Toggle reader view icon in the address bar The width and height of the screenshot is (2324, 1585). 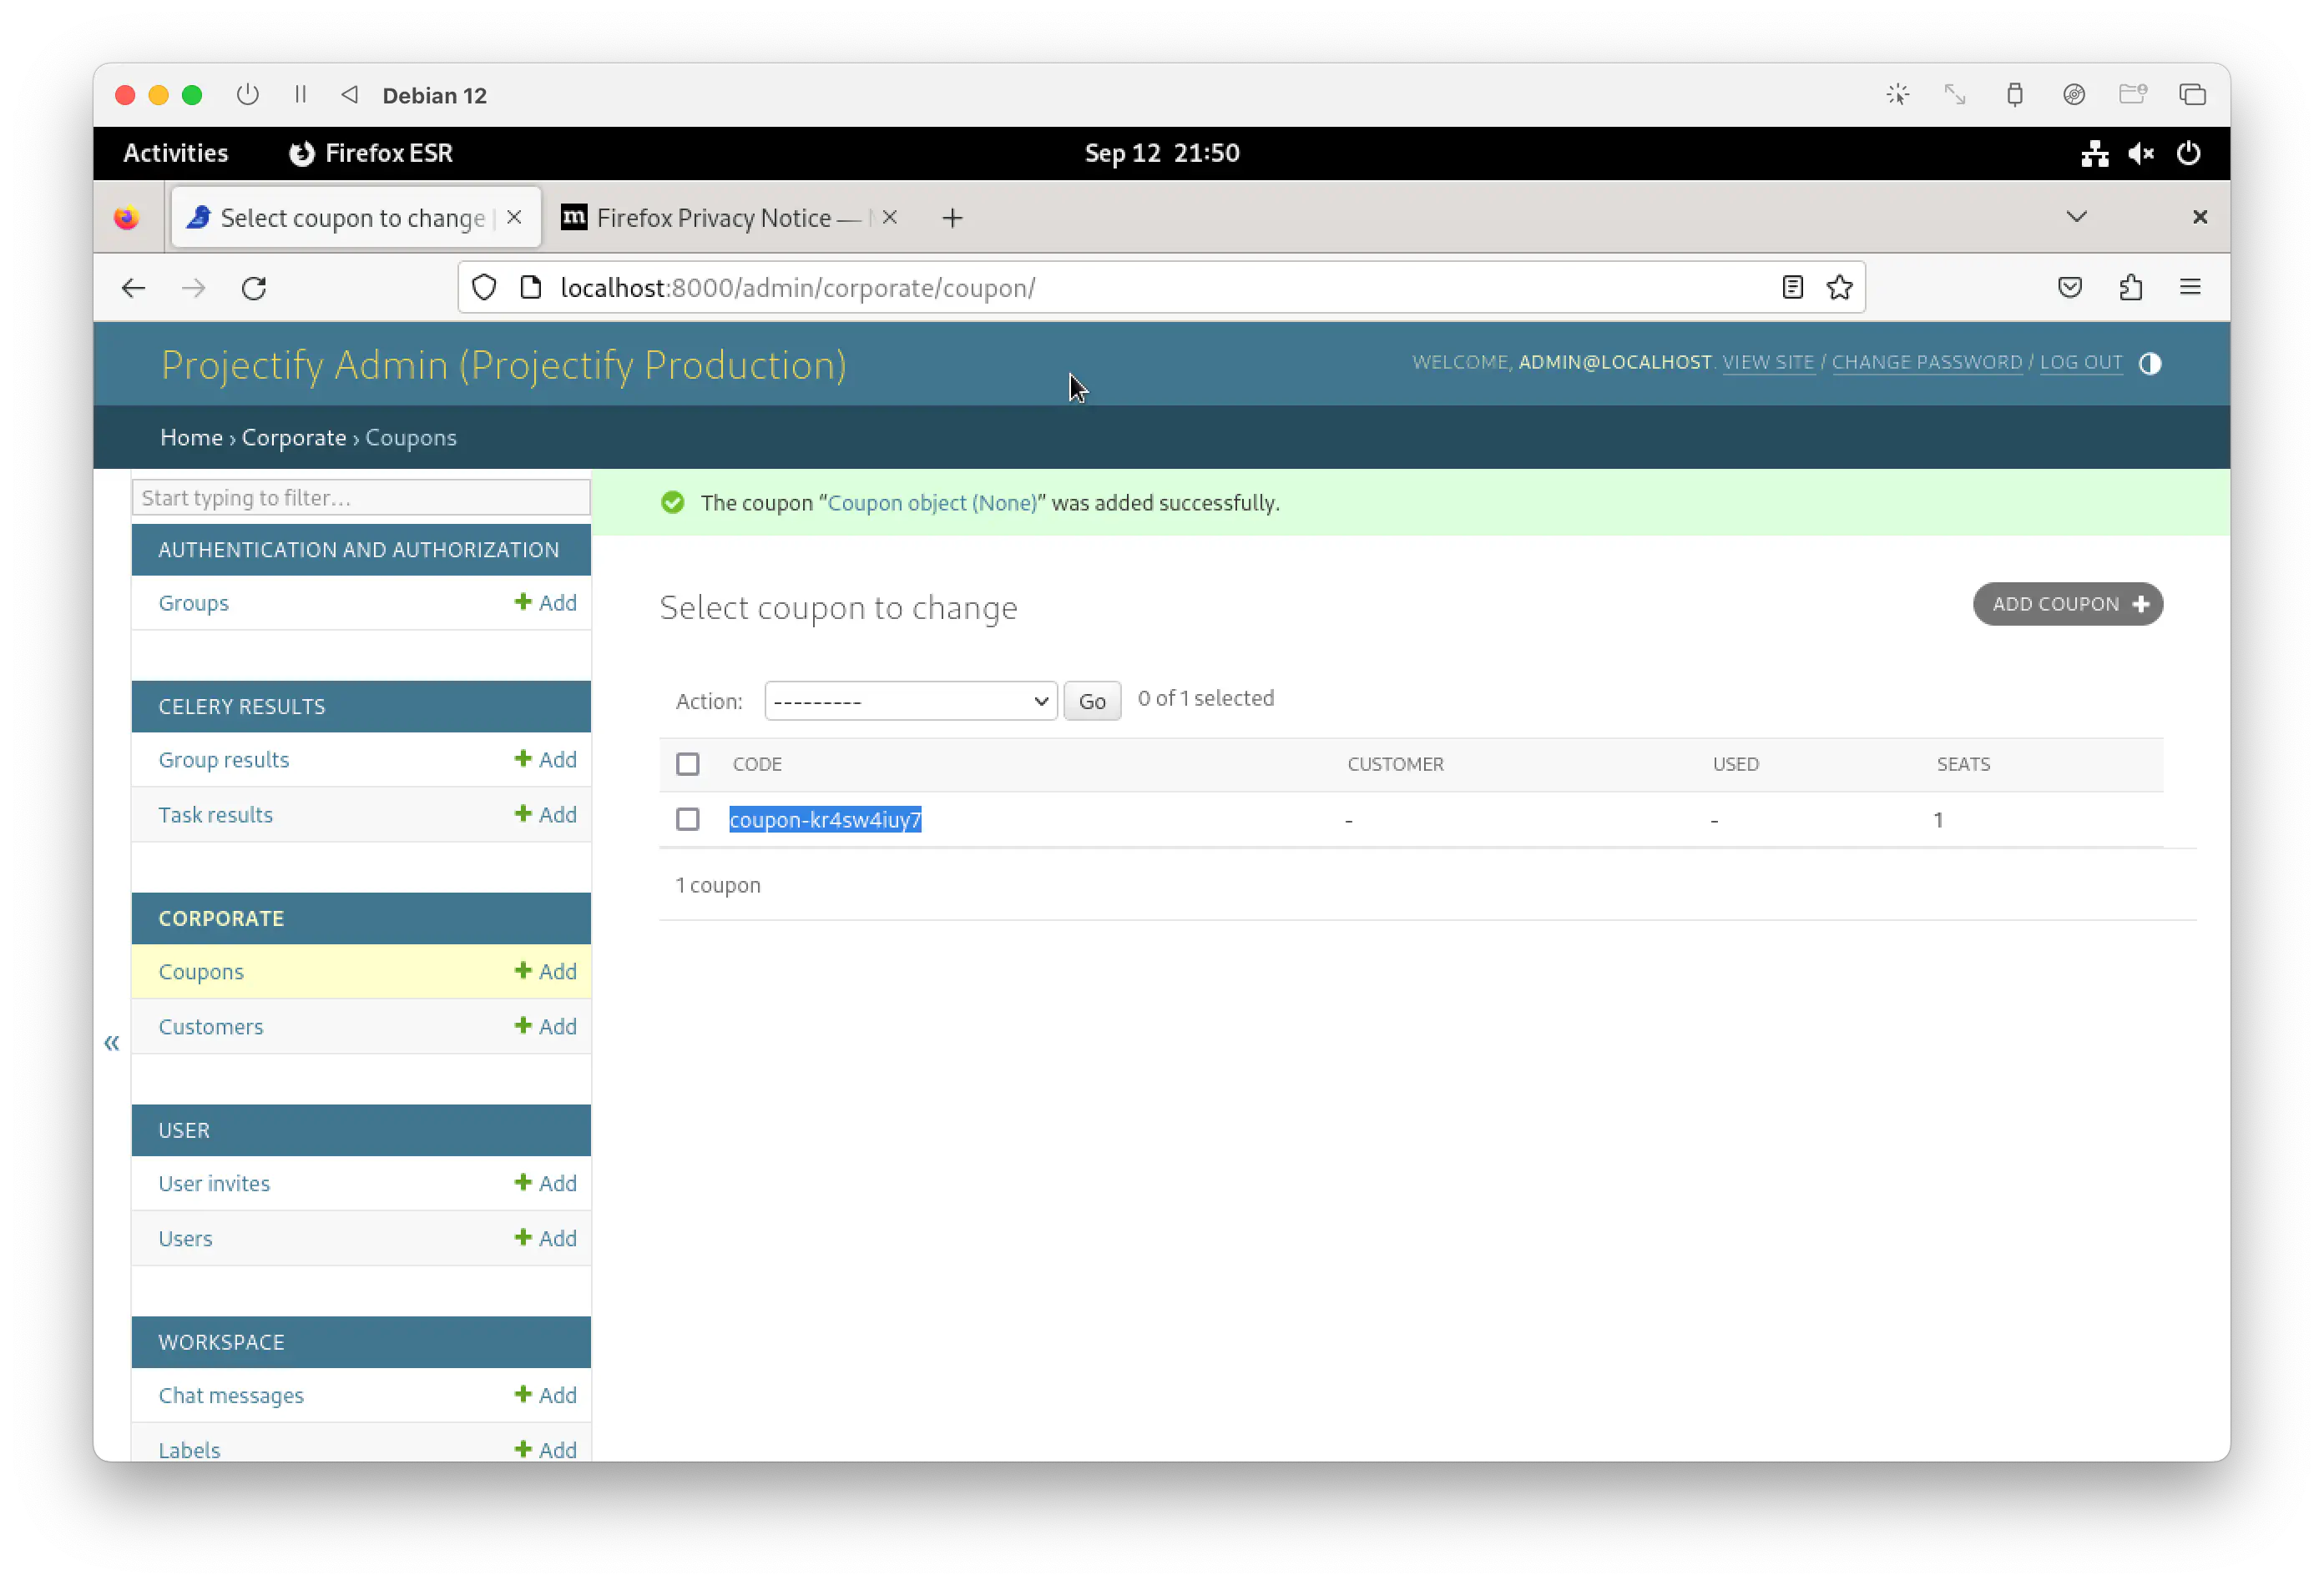pyautogui.click(x=1791, y=288)
